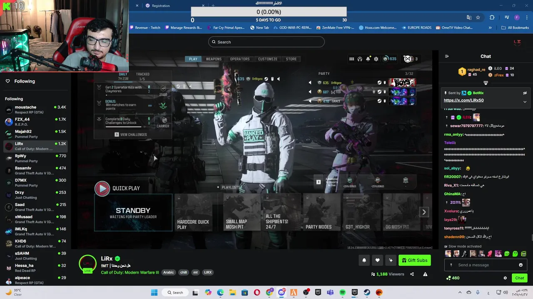This screenshot has width=533, height=299.
Task: Follow the channel with the heart icon
Action: 377,260
